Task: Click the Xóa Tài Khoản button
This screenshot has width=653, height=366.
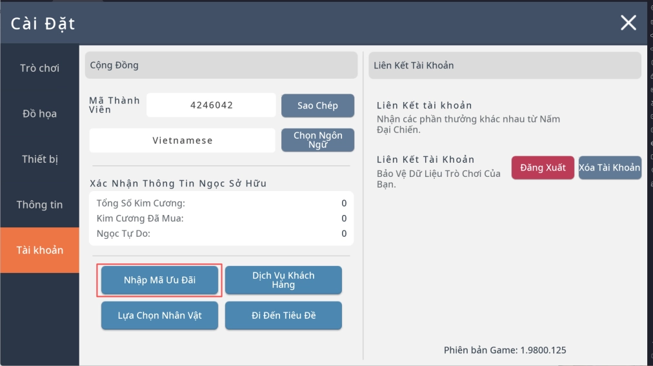Action: tap(610, 168)
